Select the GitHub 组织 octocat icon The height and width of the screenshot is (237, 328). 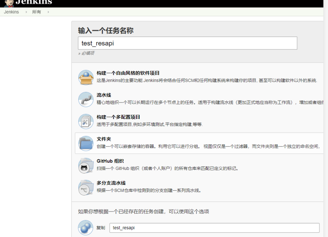pyautogui.click(x=86, y=165)
